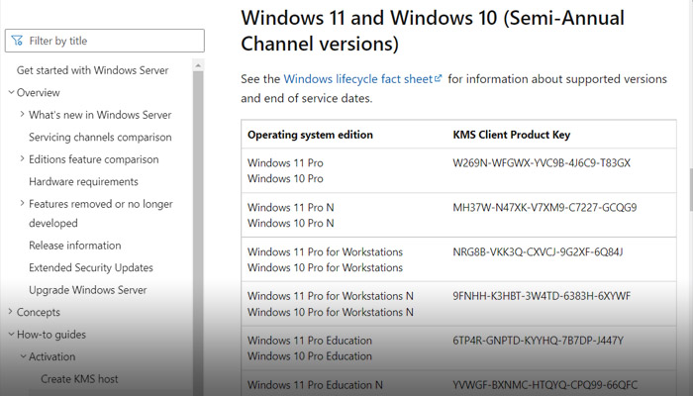Select key W269N-WFGWX-YVC9B-4J6C9-T83GX
Image resolution: width=693 pixels, height=396 pixels.
click(x=542, y=163)
